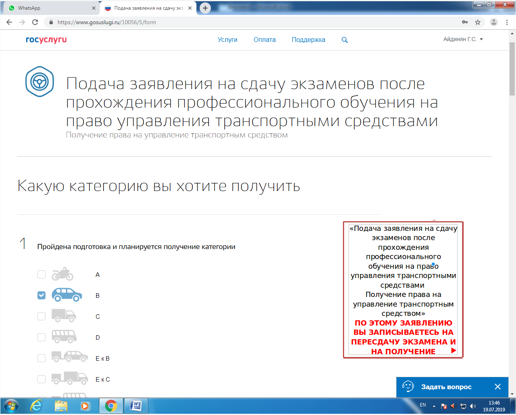This screenshot has width=516, height=415.
Task: Launch Internet Explorer from the taskbar
Action: [36, 406]
